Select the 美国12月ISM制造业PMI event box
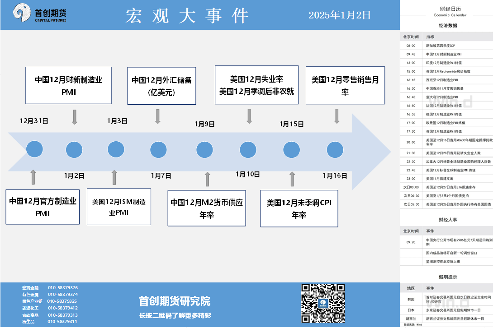Viewport: 493px width, 328px height. (x=119, y=207)
